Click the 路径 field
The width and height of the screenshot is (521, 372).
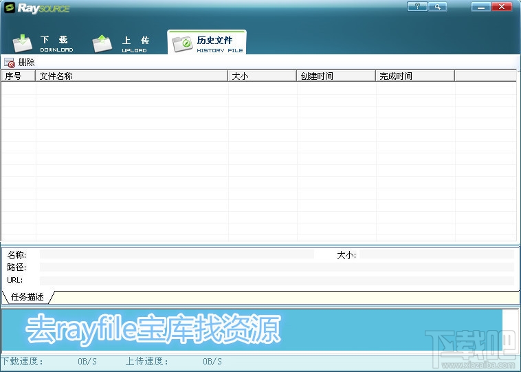277,267
